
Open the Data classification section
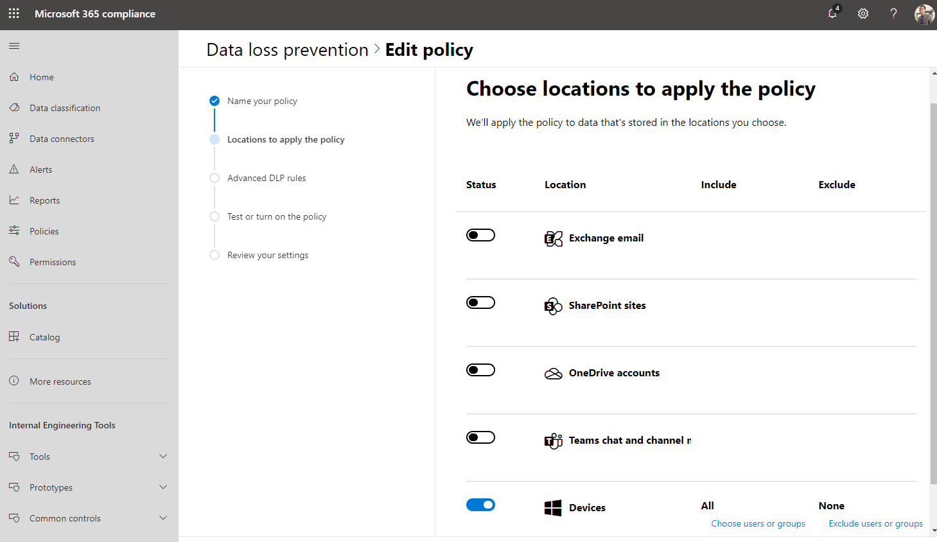[x=65, y=107]
